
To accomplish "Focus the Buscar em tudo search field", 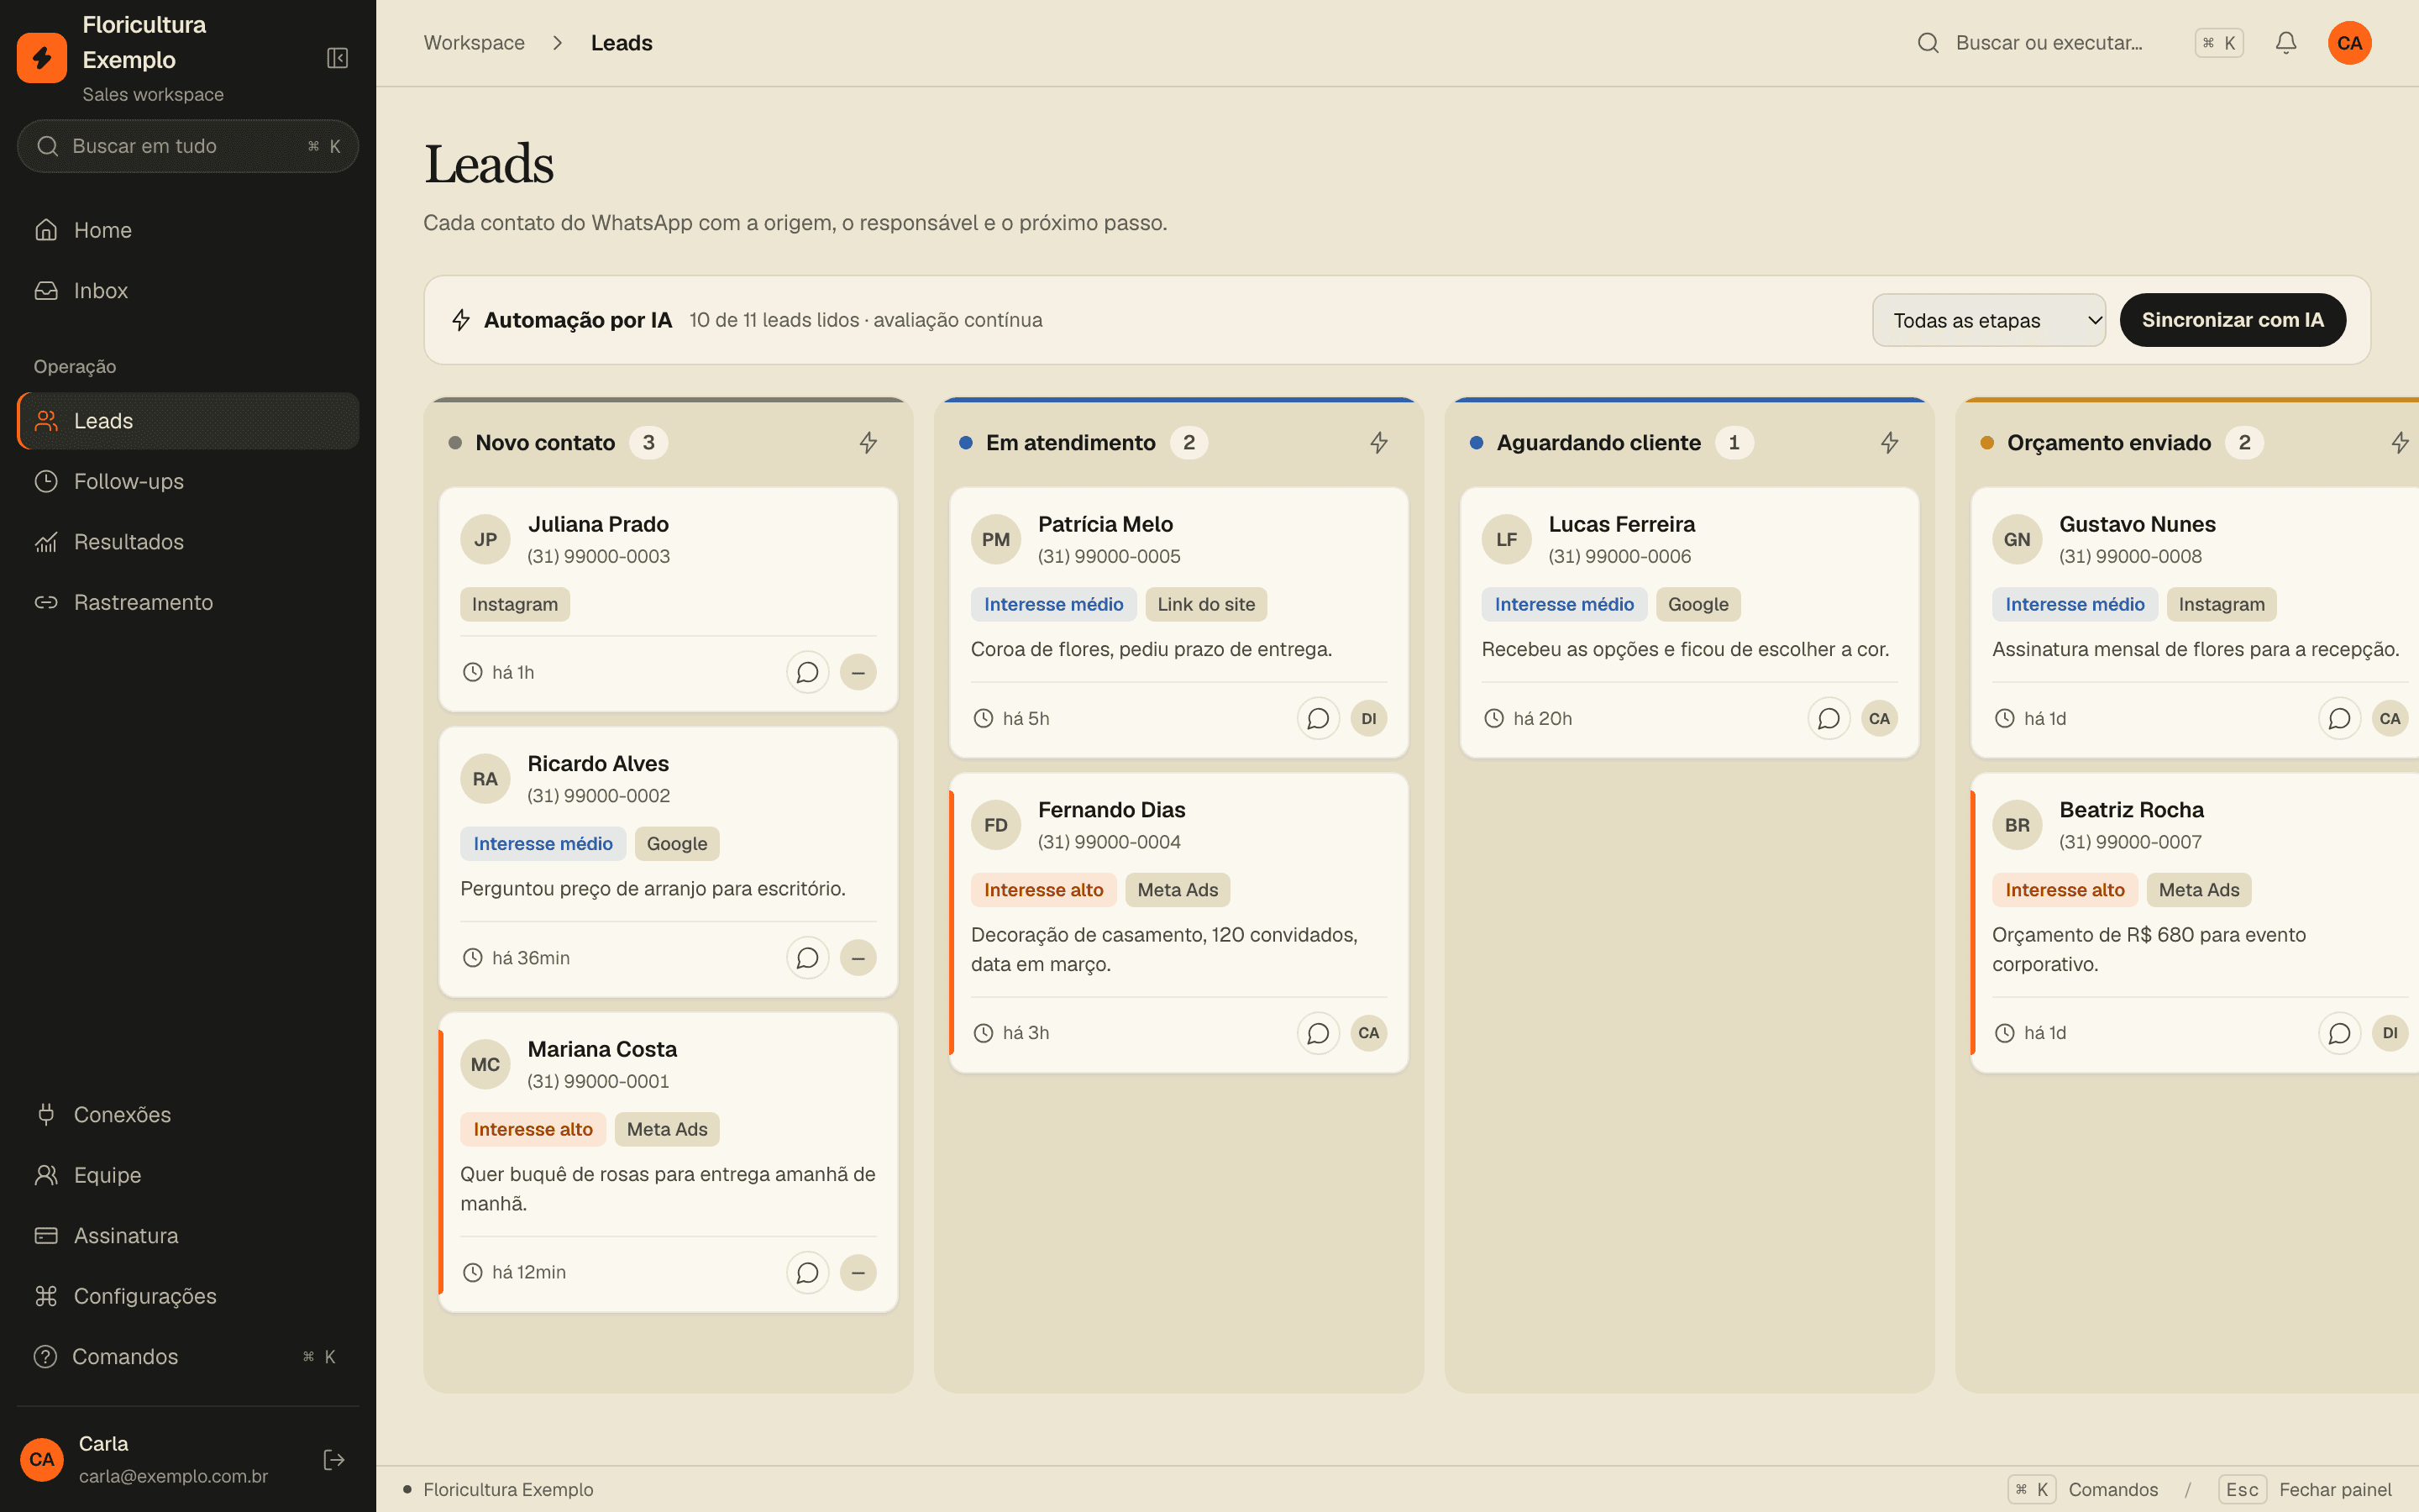I will 188,146.
